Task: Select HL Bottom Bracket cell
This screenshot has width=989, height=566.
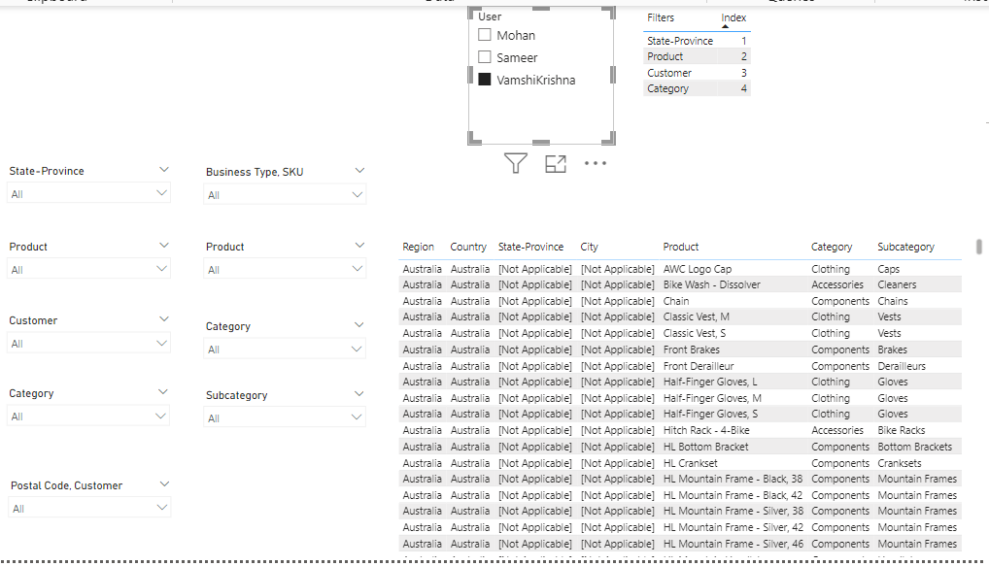Action: [x=705, y=447]
